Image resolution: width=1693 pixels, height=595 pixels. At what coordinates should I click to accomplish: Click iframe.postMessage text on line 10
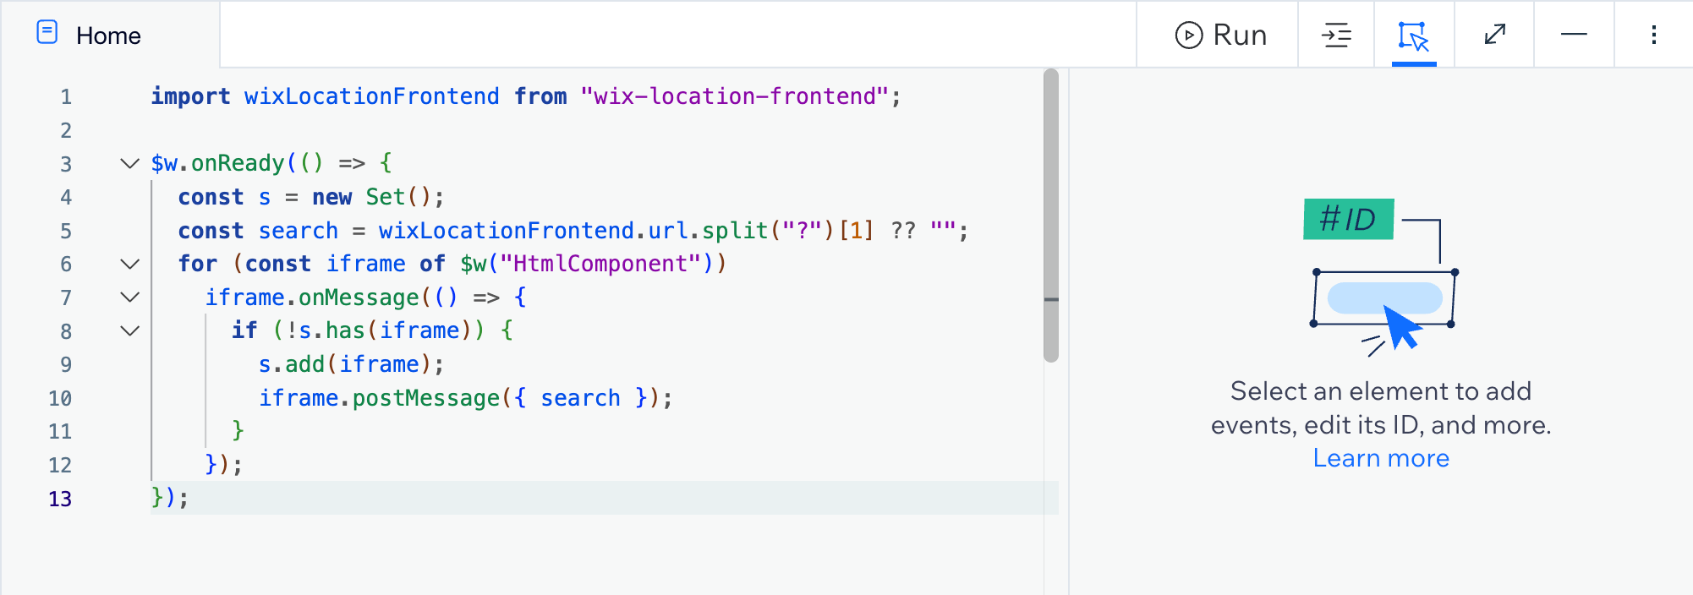380,398
